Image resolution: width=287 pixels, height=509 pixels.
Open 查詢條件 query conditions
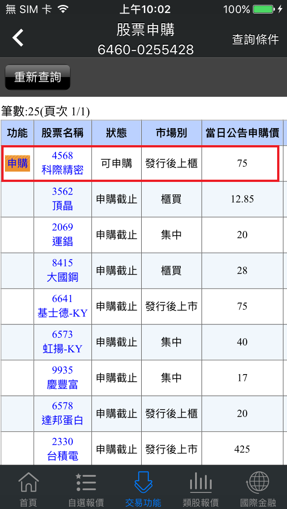point(256,39)
